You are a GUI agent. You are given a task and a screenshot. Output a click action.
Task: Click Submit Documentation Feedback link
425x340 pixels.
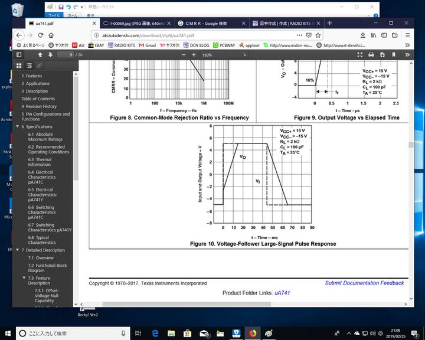tap(364, 283)
